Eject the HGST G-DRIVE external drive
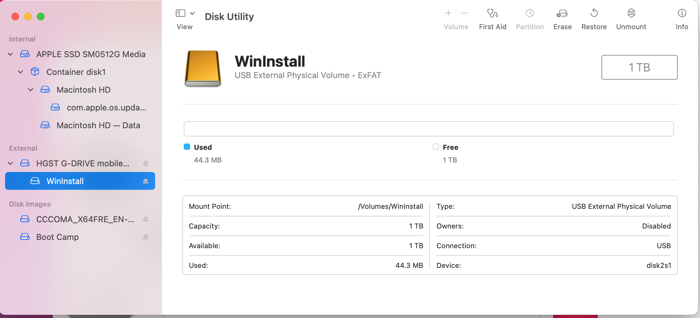700x318 pixels. click(146, 163)
